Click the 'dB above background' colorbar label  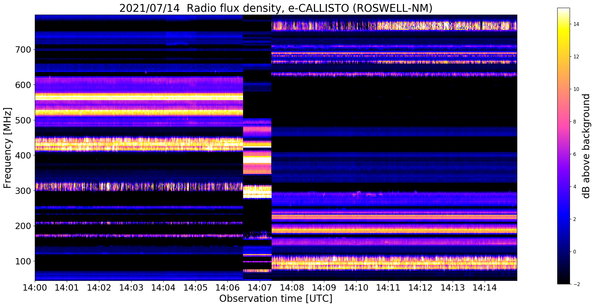pyautogui.click(x=586, y=146)
